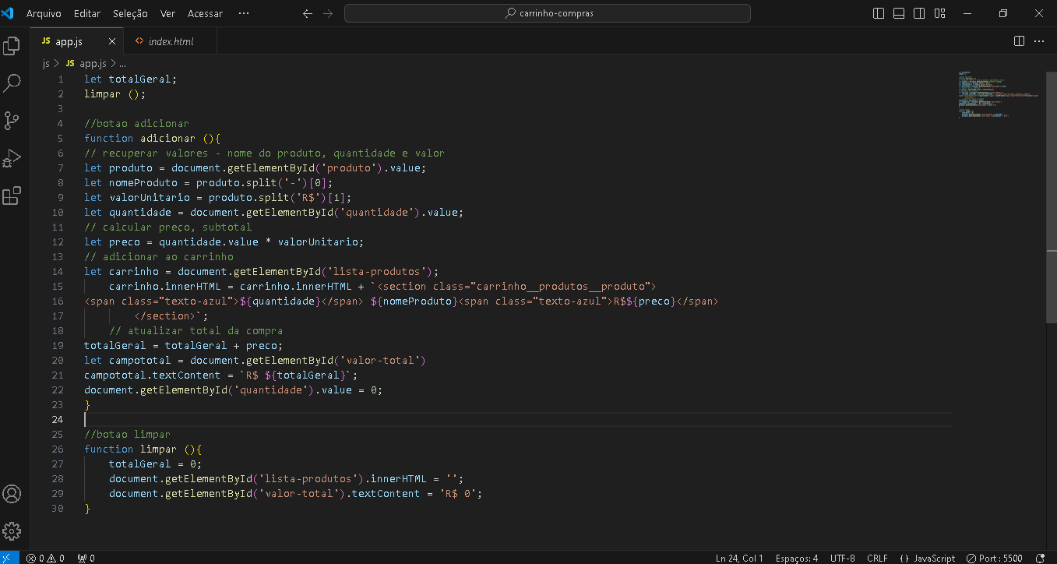Show more menus with title bar ellipsis
The image size is (1057, 564).
[244, 13]
